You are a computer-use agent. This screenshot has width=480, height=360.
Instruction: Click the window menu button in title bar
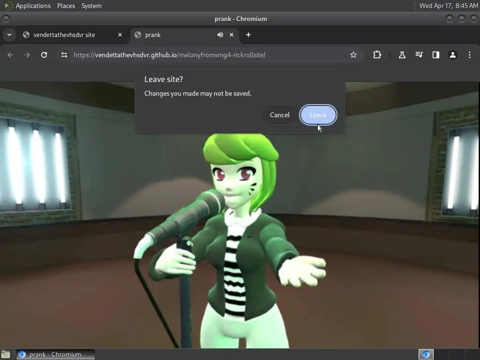pyautogui.click(x=6, y=19)
